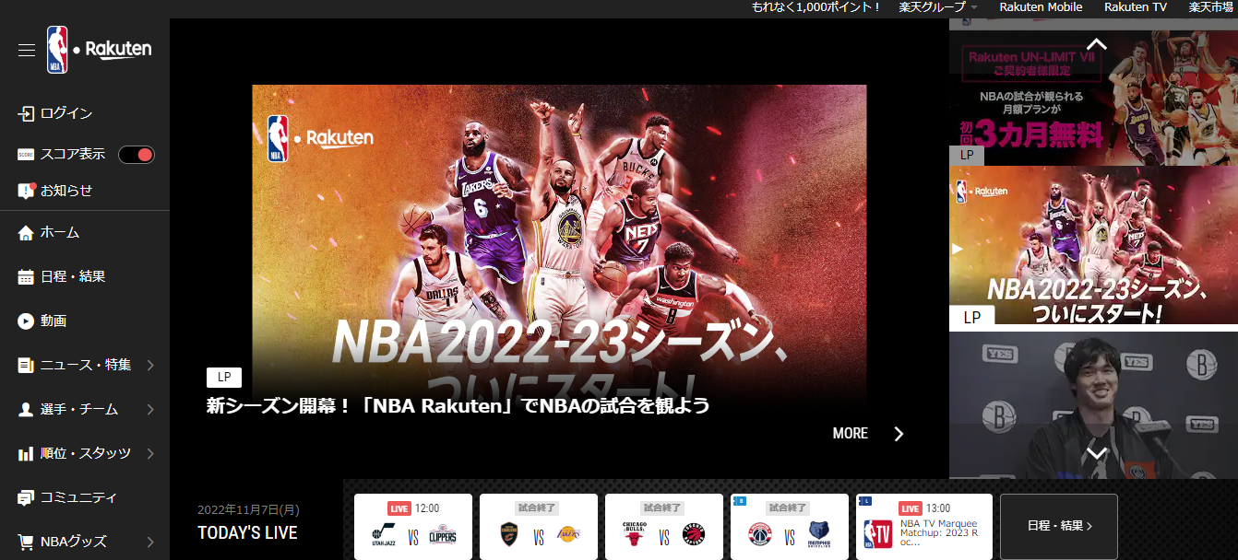This screenshot has height=560, width=1238.
Task: Click the 選手・チーム player icon
Action: click(26, 409)
